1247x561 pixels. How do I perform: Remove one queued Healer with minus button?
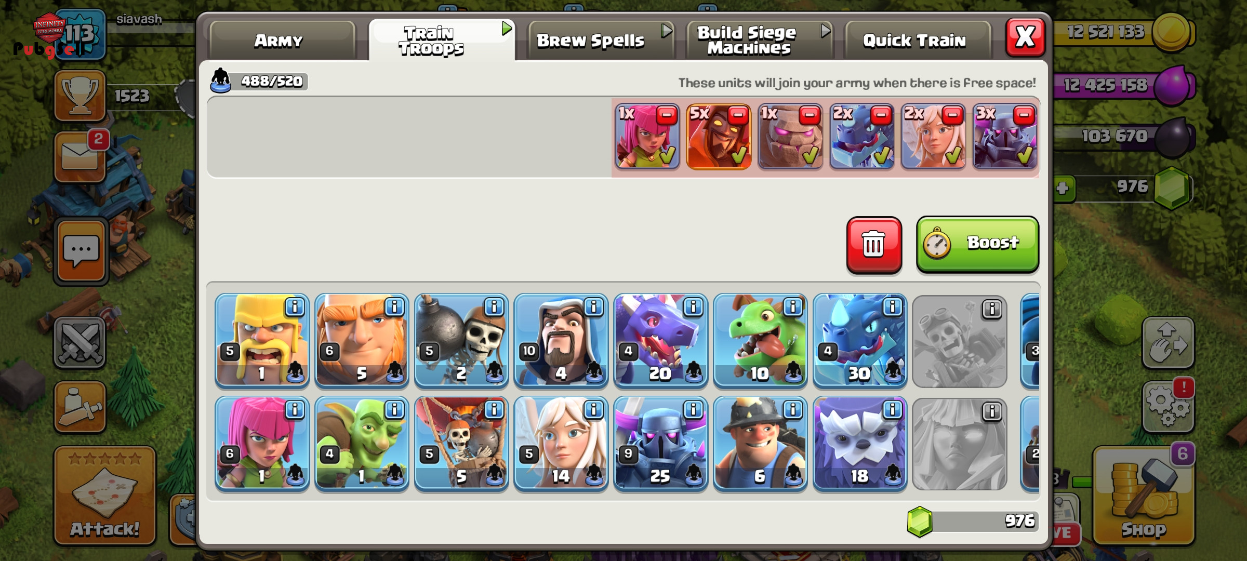952,115
